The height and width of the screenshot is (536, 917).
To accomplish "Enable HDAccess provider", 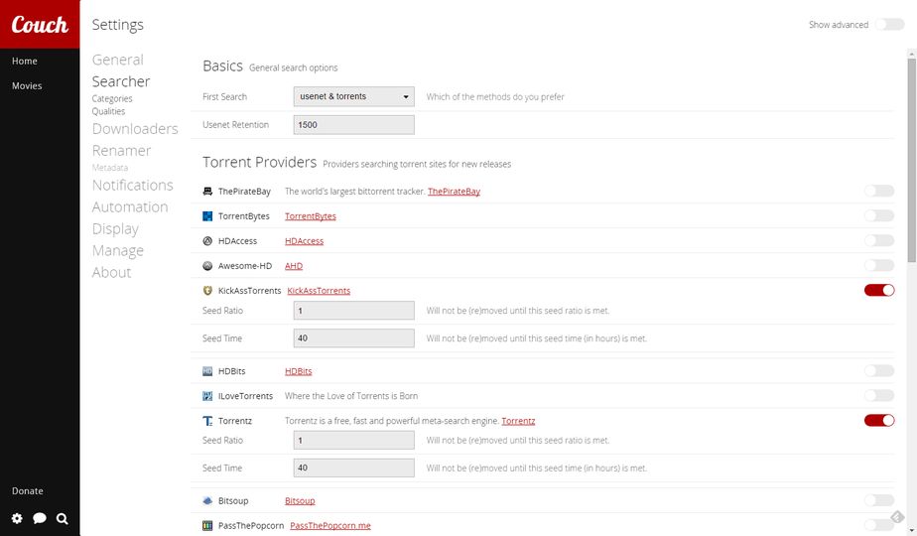I will pos(879,240).
